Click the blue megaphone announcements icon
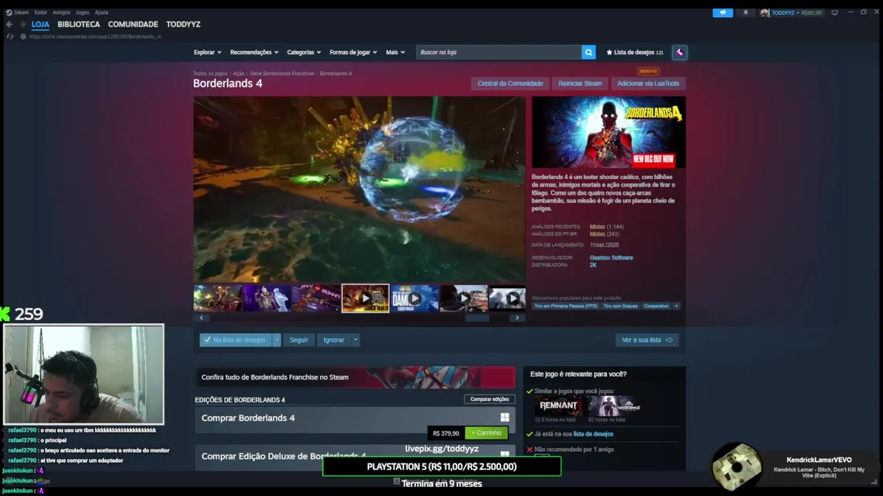This screenshot has width=883, height=496. (723, 12)
